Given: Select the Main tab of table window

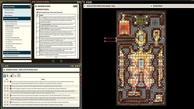Looking at the screenshot, I should click(81, 75).
